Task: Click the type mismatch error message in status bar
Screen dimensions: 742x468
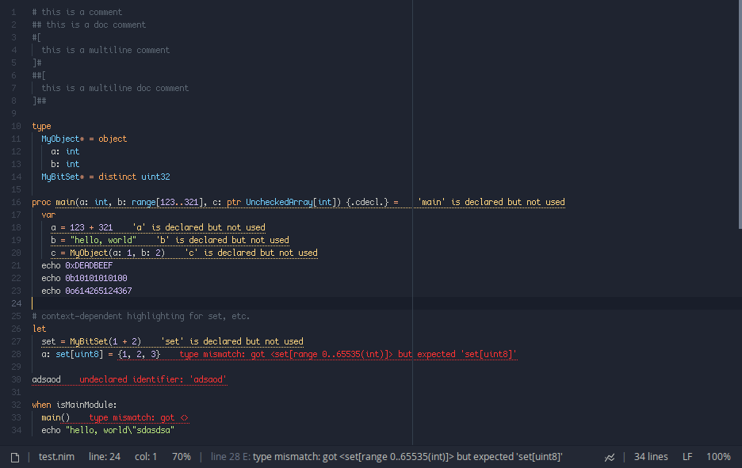Action: [387, 457]
